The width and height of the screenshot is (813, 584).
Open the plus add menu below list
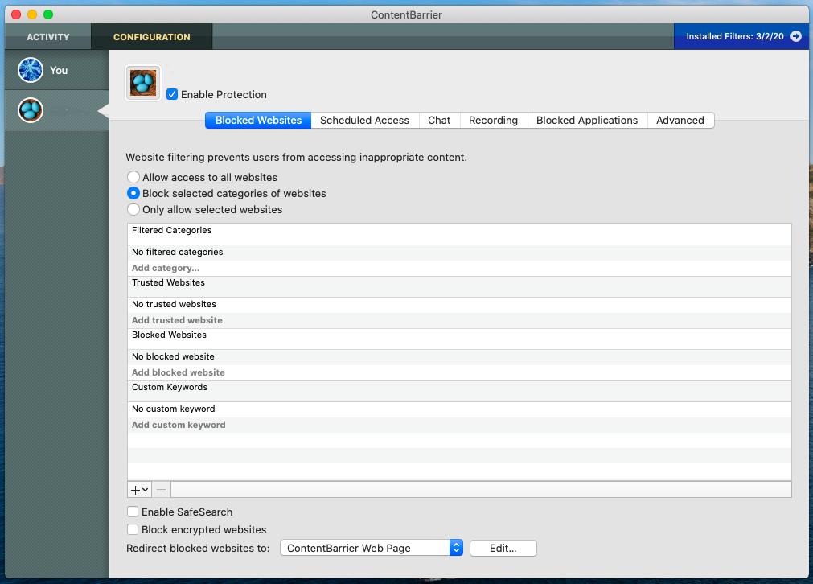[139, 490]
